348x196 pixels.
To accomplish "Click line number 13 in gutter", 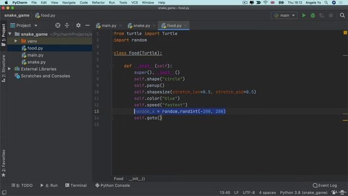I will click(x=97, y=111).
